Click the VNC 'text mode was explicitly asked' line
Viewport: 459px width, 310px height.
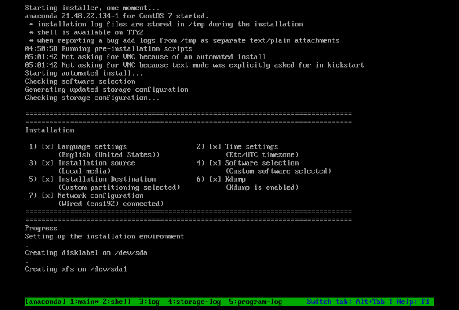pyautogui.click(x=195, y=65)
